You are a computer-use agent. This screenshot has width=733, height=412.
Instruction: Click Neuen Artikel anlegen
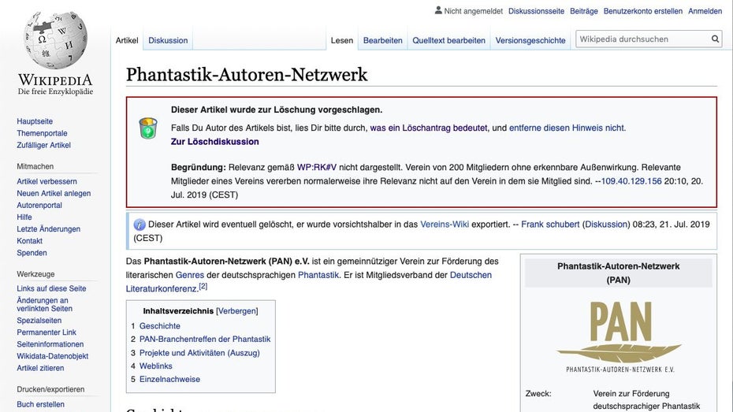click(54, 193)
